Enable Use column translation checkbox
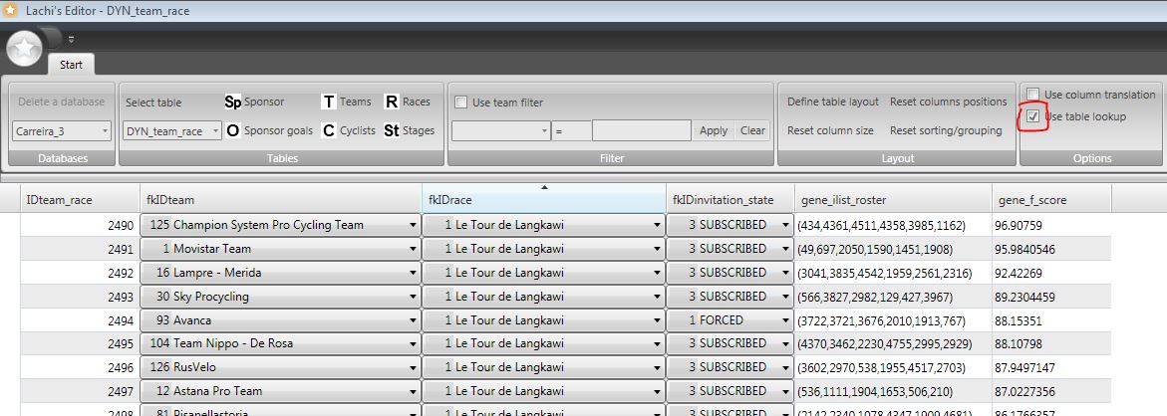Image resolution: width=1167 pixels, height=416 pixels. [x=1033, y=95]
